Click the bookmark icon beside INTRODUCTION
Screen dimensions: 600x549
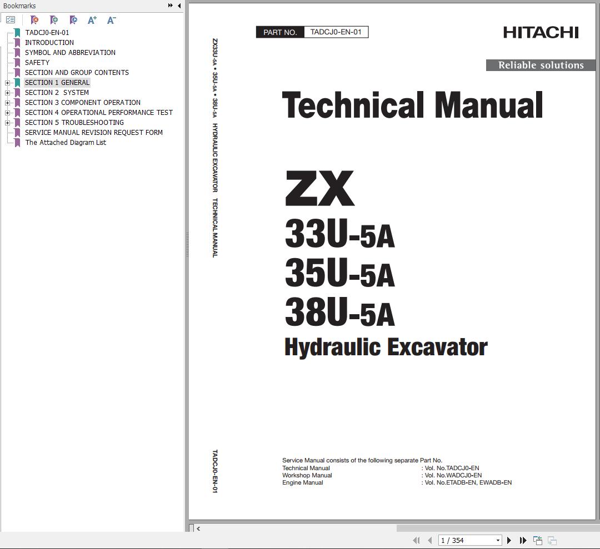[17, 42]
